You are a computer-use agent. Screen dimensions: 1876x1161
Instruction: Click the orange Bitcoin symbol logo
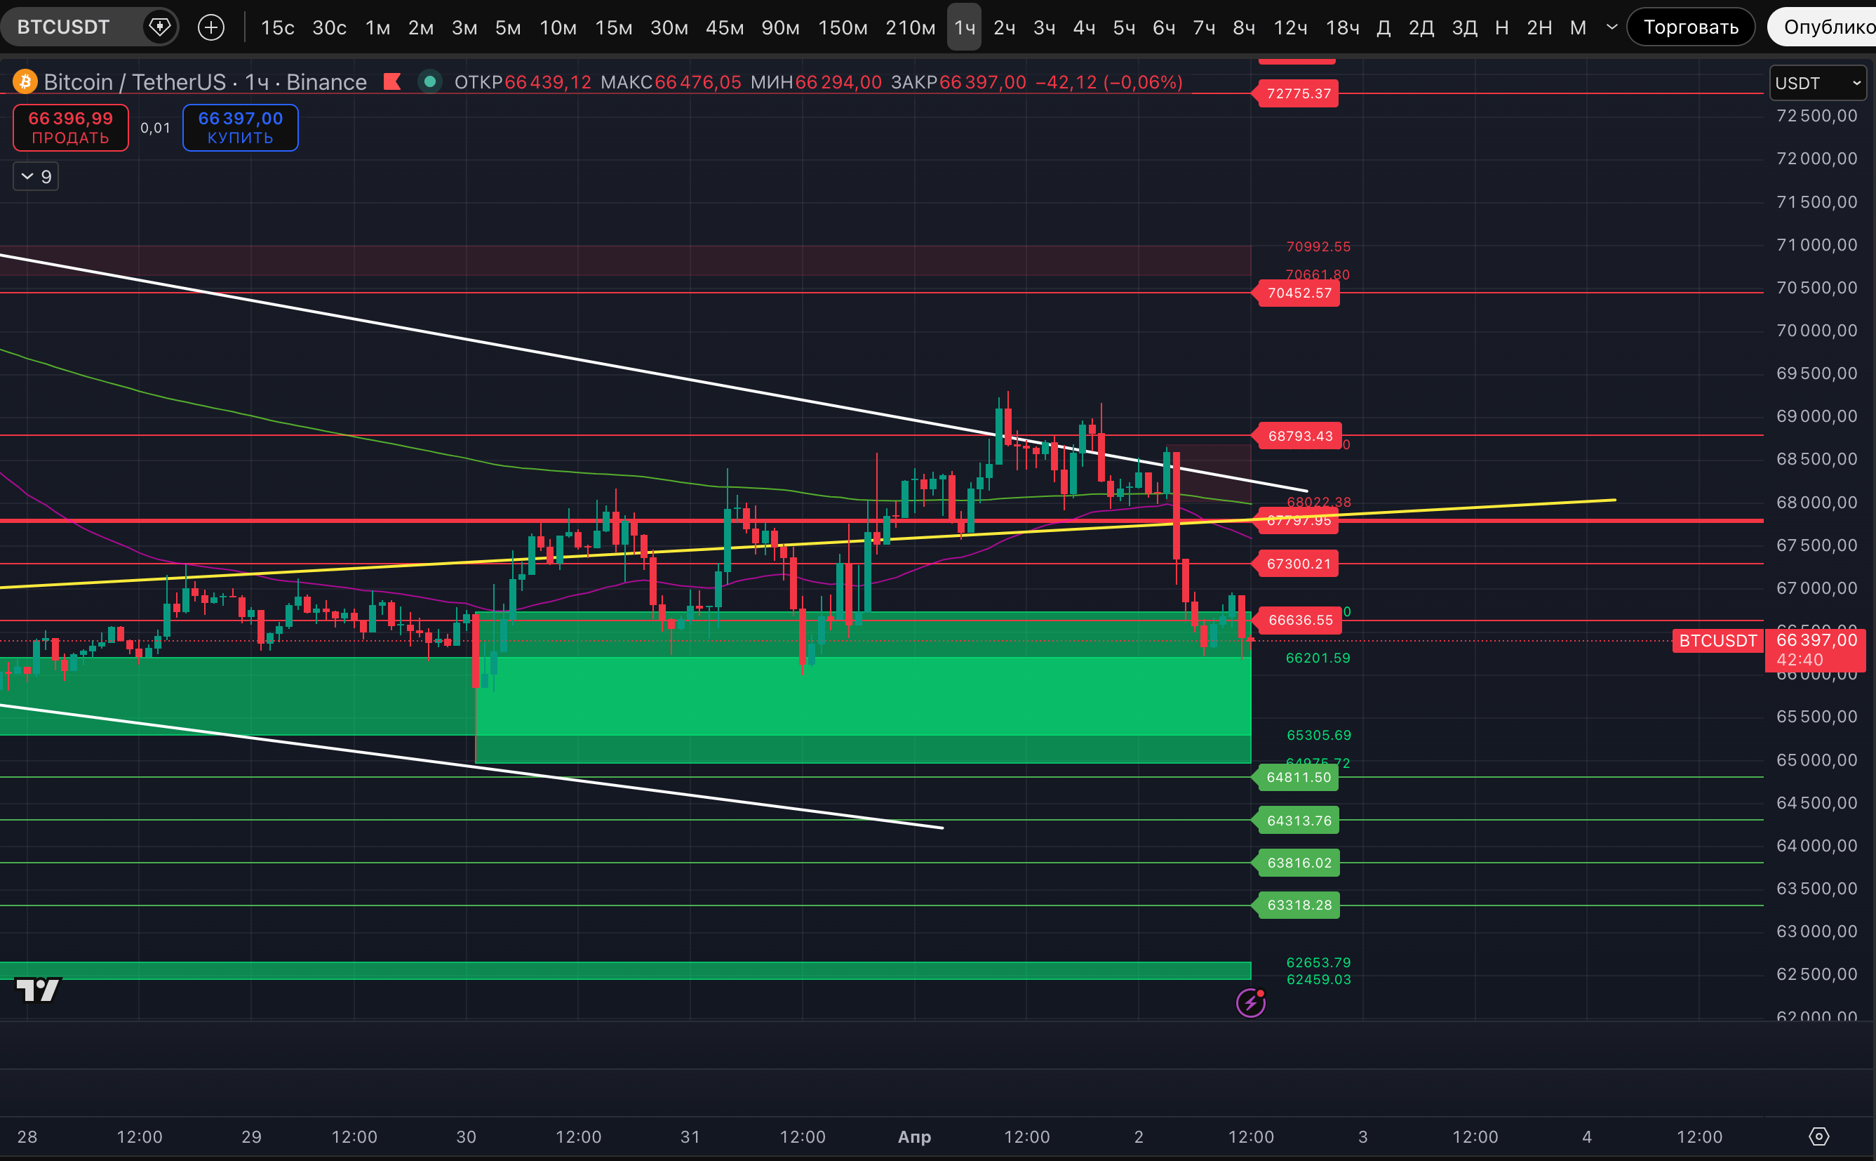coord(25,81)
